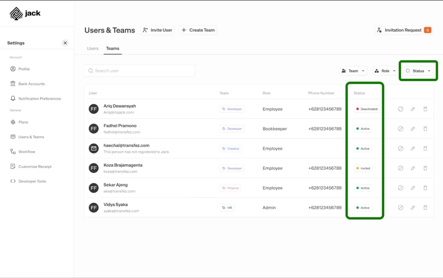Click the notification bell icon
This screenshot has height=278, width=443.
pyautogui.click(x=13, y=98)
